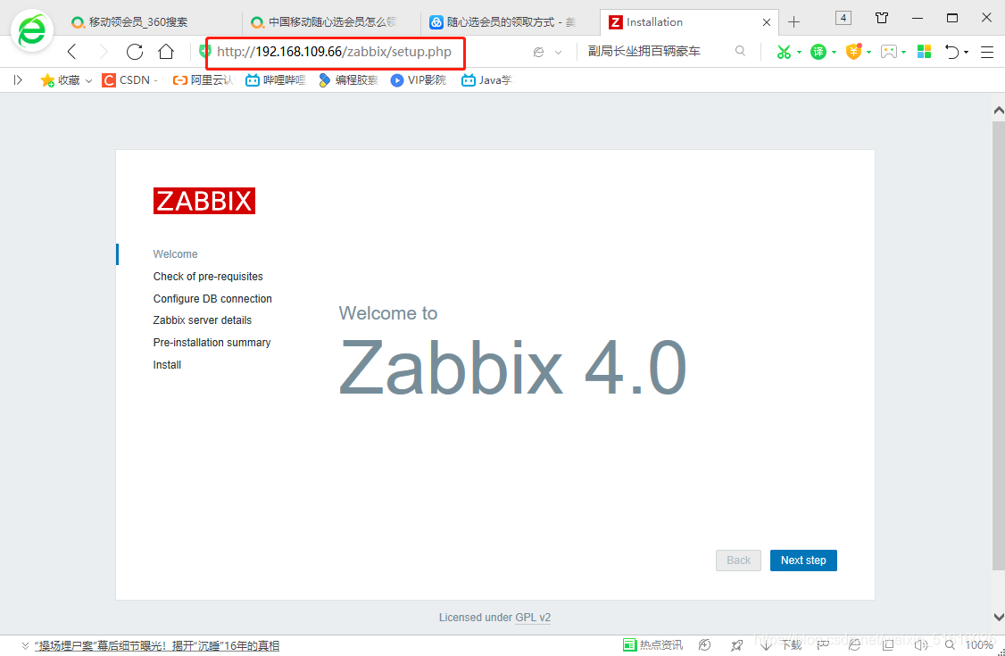The height and width of the screenshot is (656, 1005).
Task: Select Pre-installation summary step
Action: (212, 343)
